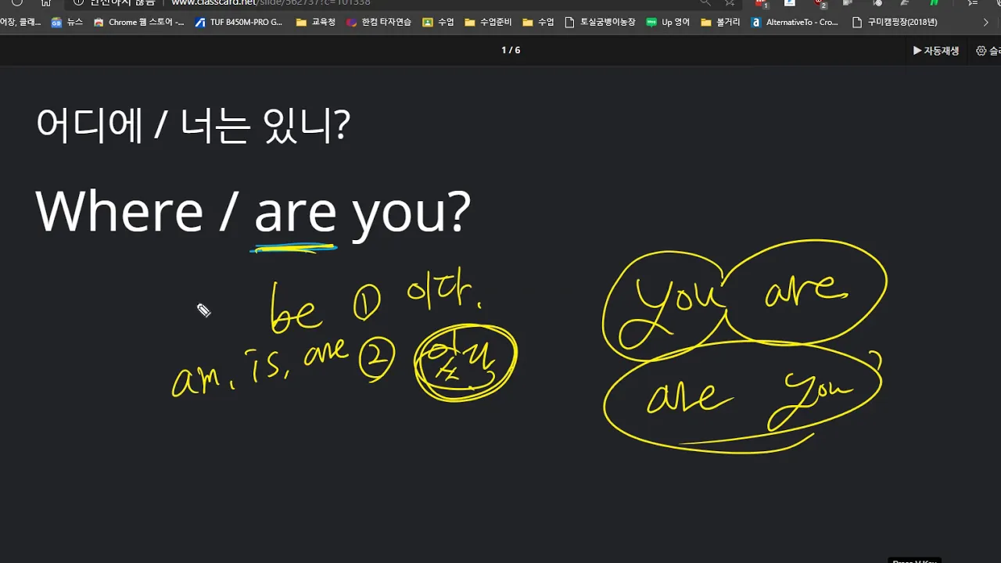Click the browser home icon
The width and height of the screenshot is (1001, 563).
click(x=46, y=2)
